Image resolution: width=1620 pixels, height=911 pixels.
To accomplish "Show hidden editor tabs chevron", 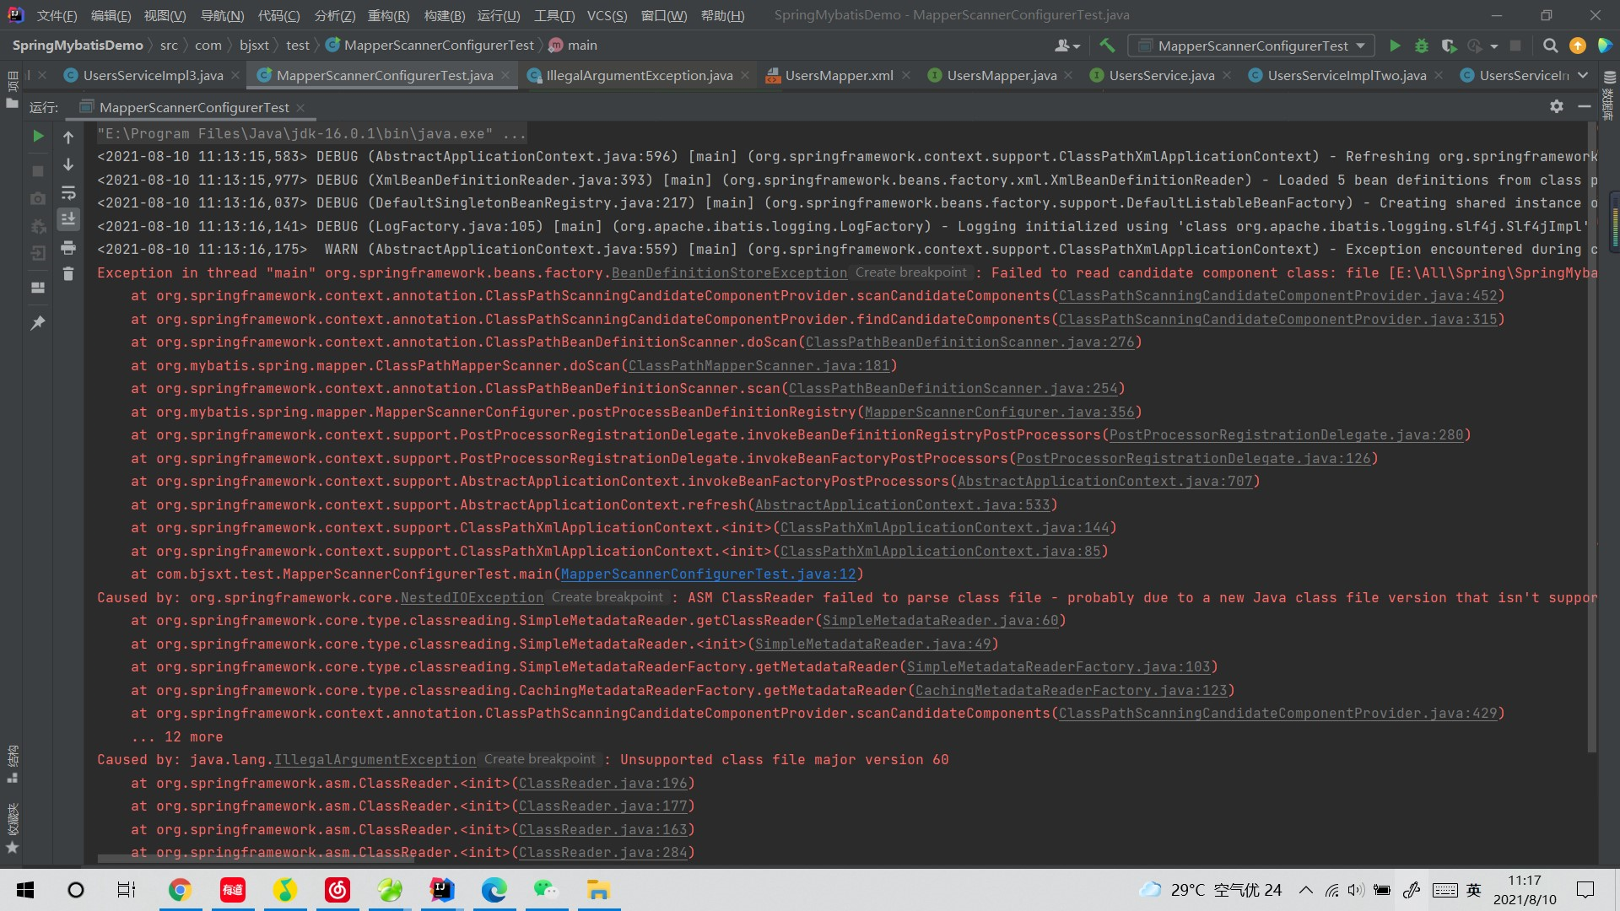I will (x=1583, y=75).
